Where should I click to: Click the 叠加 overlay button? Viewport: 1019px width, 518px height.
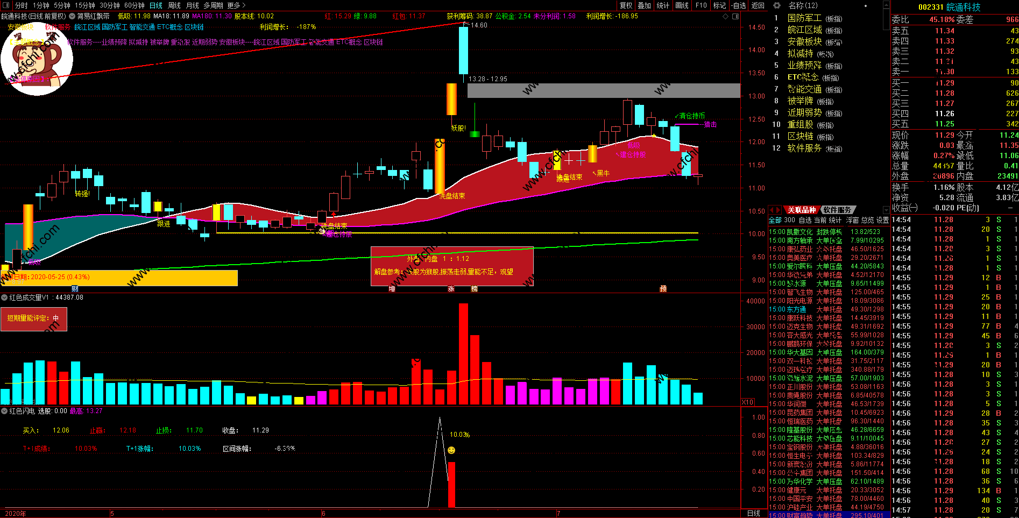point(644,5)
